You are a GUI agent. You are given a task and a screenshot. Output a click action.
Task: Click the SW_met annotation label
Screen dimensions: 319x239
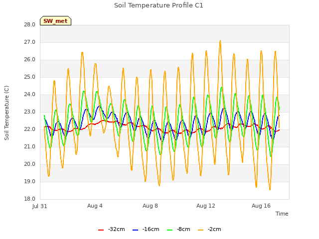coord(55,21)
